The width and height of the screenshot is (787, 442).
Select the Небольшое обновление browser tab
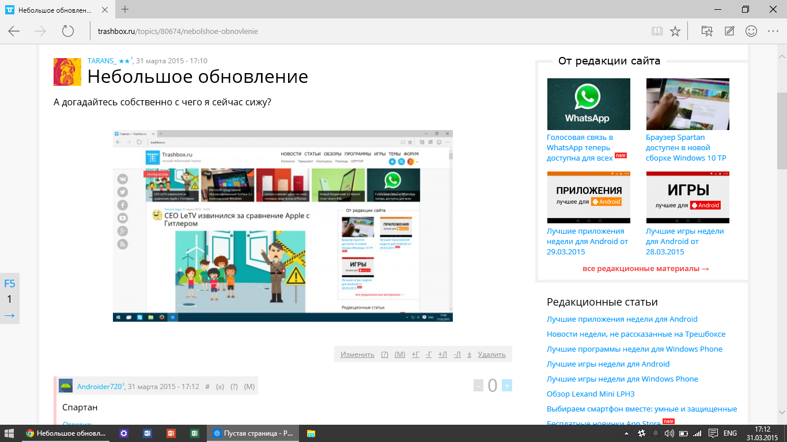click(58, 10)
